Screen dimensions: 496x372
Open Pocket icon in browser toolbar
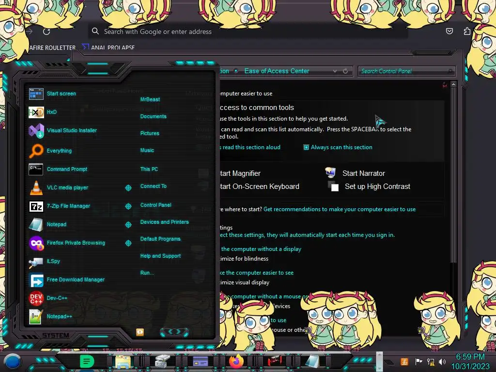pos(449,31)
